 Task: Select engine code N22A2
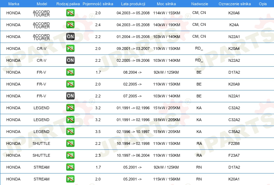click(234, 60)
